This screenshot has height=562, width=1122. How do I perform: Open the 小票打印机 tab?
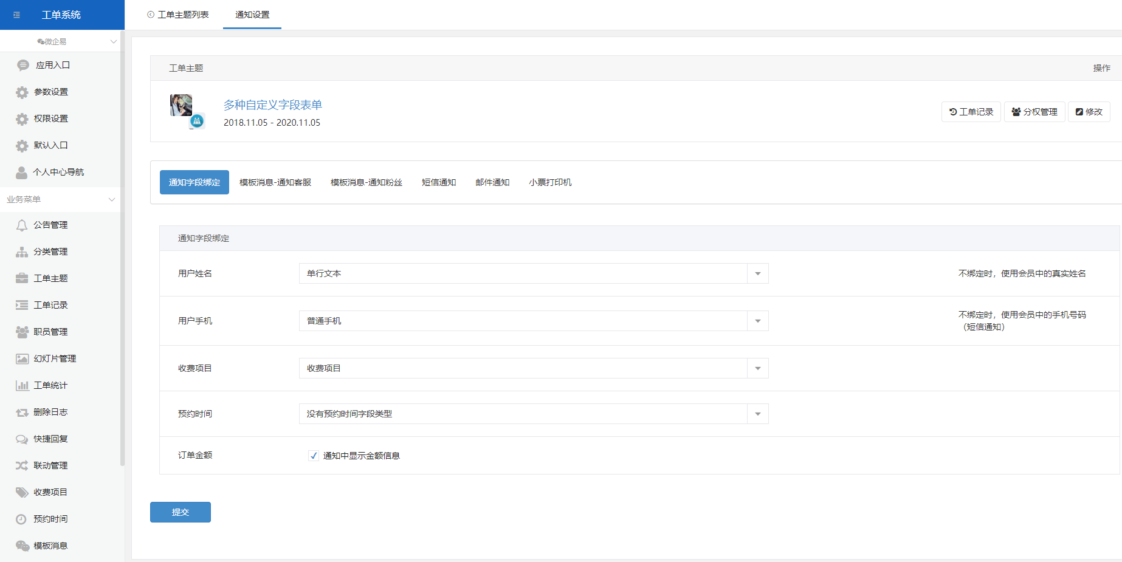coord(550,182)
